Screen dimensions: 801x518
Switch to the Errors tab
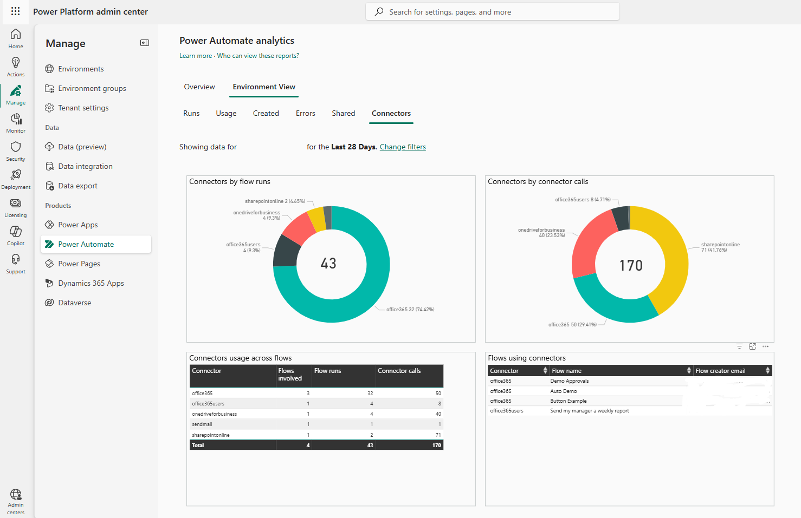click(x=305, y=113)
